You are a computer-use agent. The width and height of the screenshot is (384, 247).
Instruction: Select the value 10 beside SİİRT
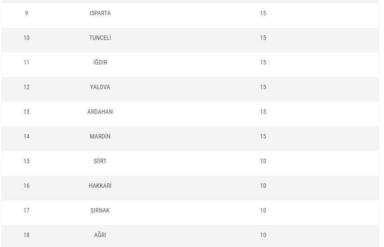pos(263,161)
